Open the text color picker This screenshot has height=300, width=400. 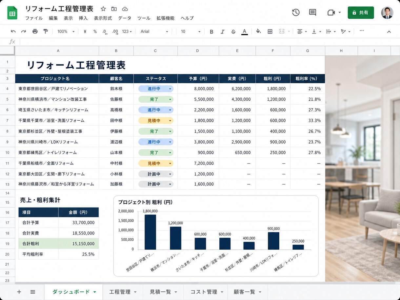[x=244, y=31]
